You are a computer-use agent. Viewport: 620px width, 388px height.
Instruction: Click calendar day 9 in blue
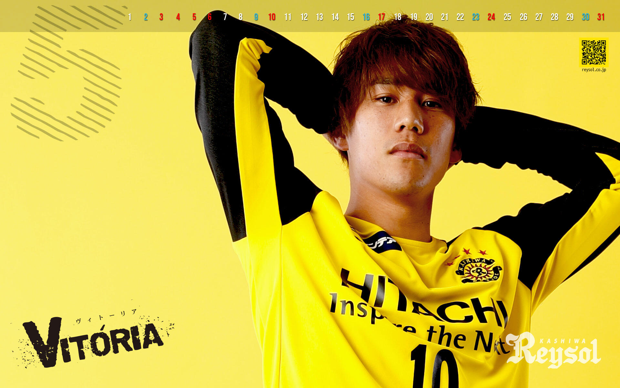pyautogui.click(x=256, y=17)
